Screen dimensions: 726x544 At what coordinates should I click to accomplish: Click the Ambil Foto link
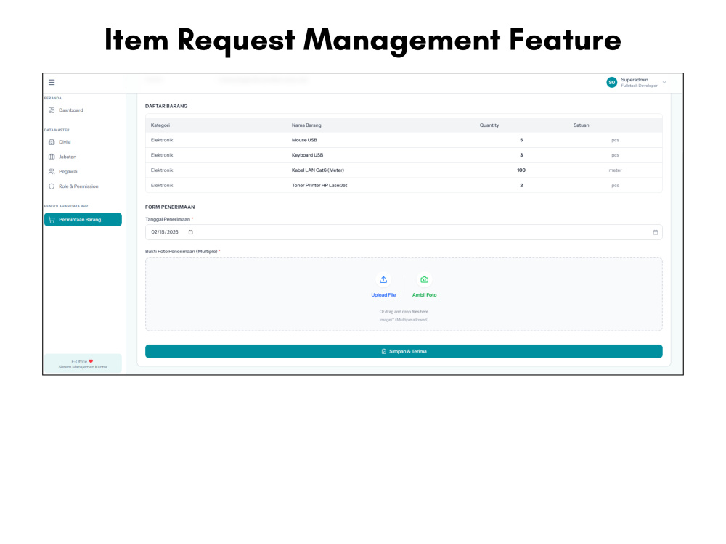[x=424, y=295]
